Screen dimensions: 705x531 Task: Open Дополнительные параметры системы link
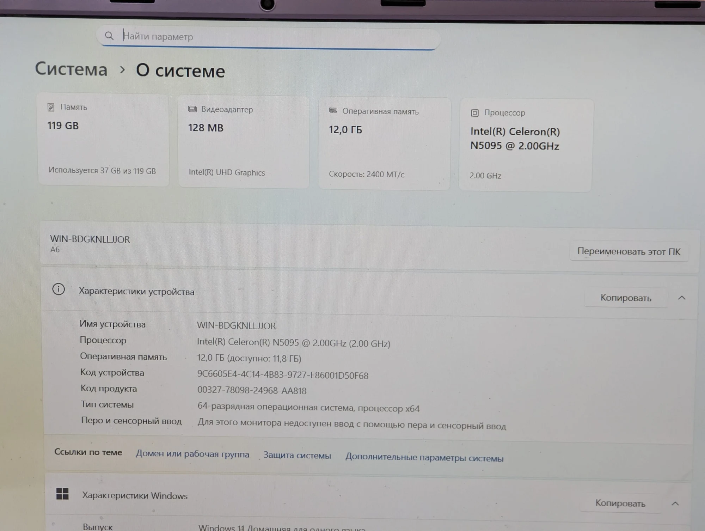click(x=424, y=458)
